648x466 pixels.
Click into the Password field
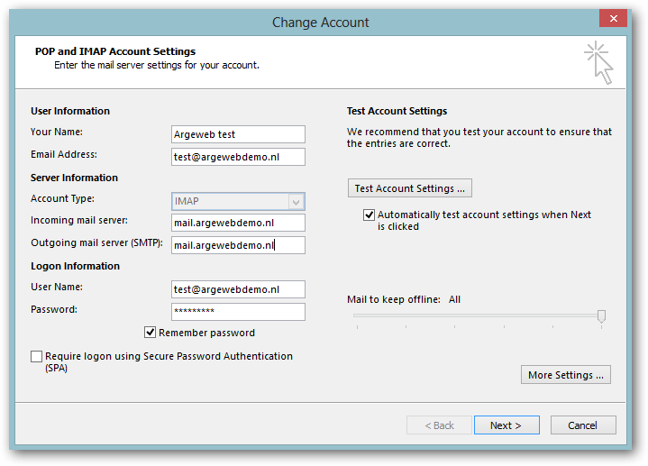pos(238,312)
